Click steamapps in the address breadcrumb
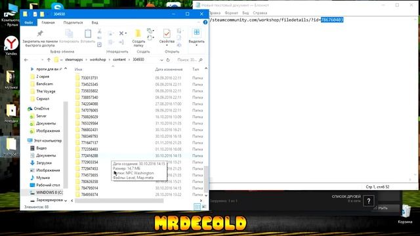Image resolution: width=420 pixels, height=236 pixels. [x=74, y=60]
